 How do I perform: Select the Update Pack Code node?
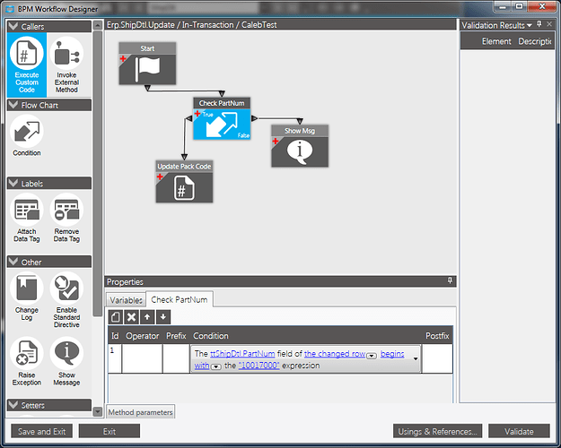[x=184, y=182]
